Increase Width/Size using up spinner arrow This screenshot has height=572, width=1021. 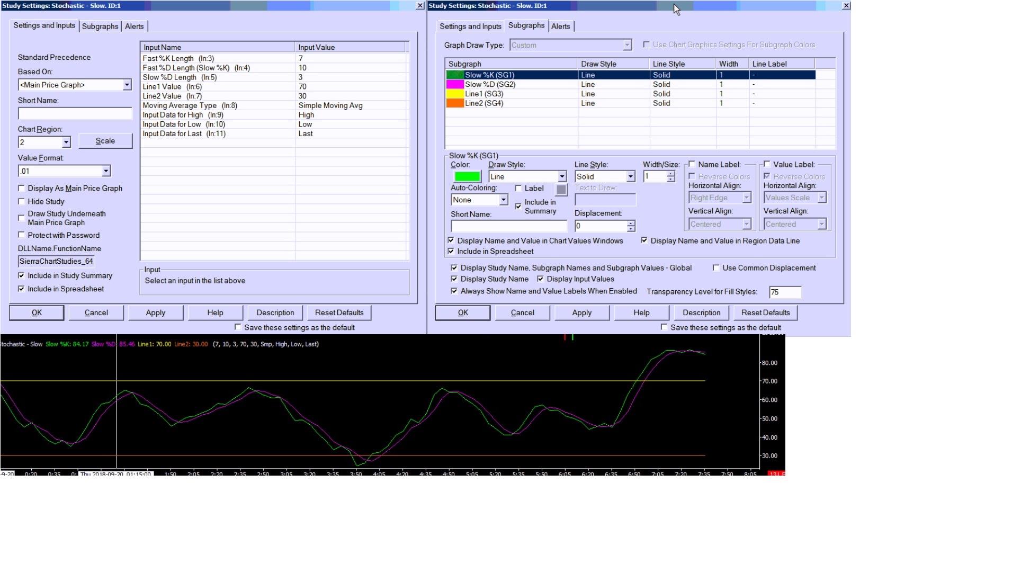click(x=671, y=174)
